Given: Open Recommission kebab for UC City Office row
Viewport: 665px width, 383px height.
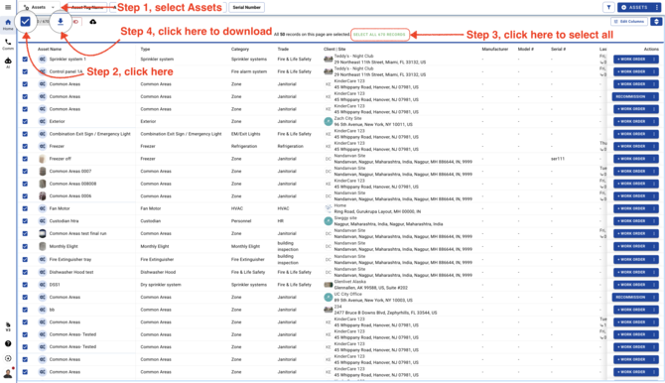Looking at the screenshot, I should [653, 298].
